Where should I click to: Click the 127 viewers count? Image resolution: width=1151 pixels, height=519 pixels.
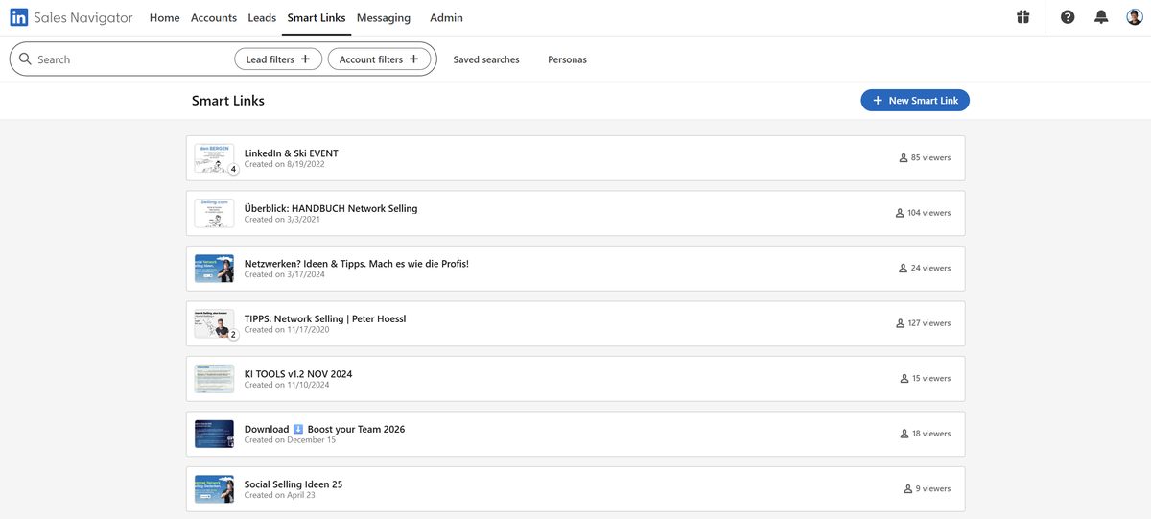click(929, 323)
